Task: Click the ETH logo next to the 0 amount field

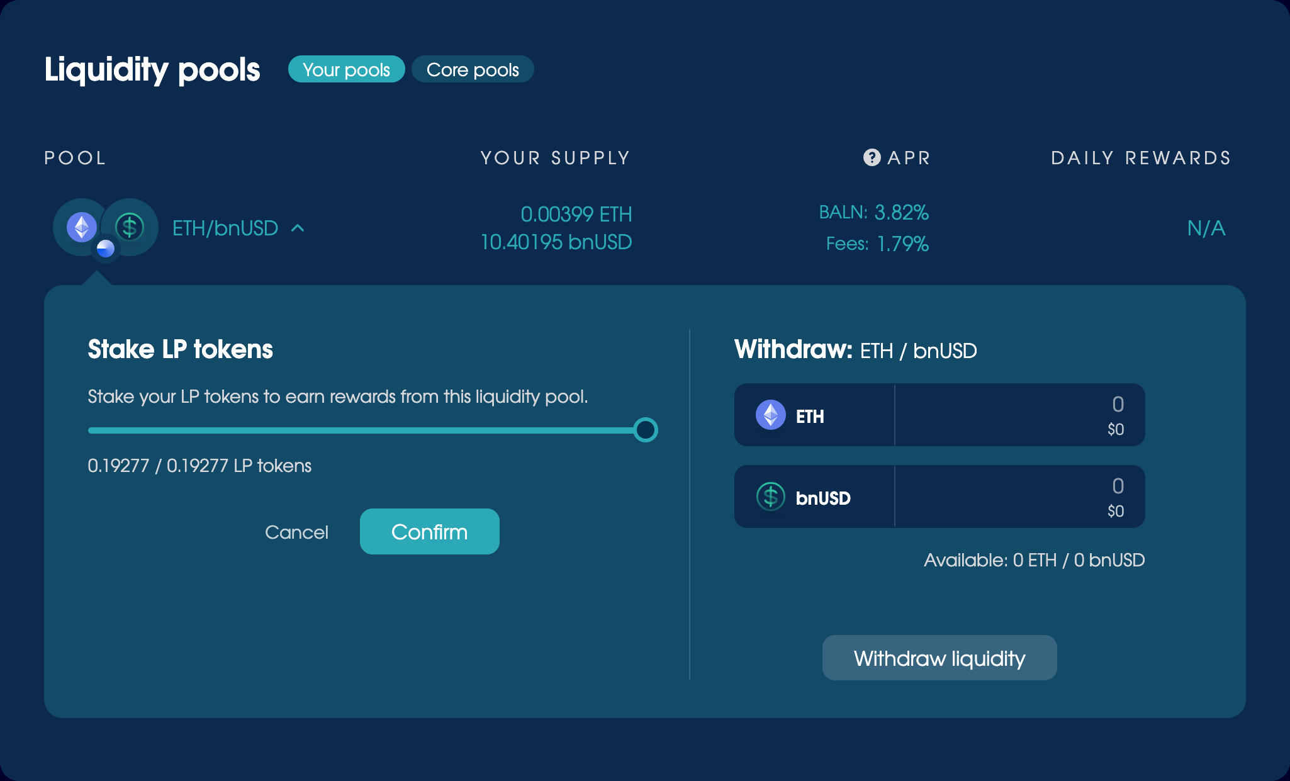Action: point(770,415)
